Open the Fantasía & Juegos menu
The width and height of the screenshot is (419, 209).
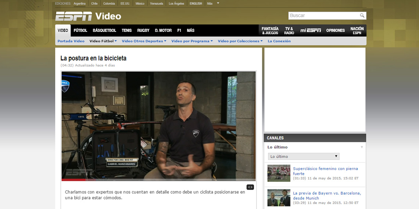pos(270,30)
